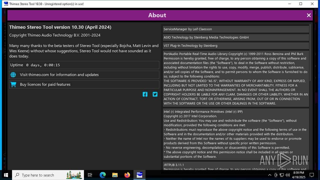
Task: Click the version title Thimeo Stereo Tool
Action: 60,27
